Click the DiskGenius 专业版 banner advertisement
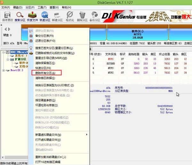192x165 pixels. (147, 16)
